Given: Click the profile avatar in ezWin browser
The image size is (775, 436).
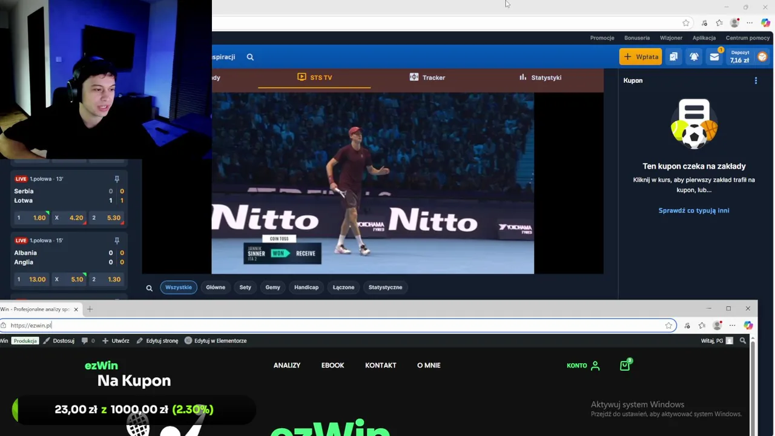Looking at the screenshot, I should point(717,326).
